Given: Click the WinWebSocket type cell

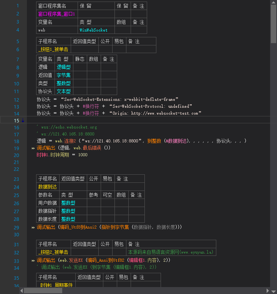Looking at the screenshot, I should point(96,30).
